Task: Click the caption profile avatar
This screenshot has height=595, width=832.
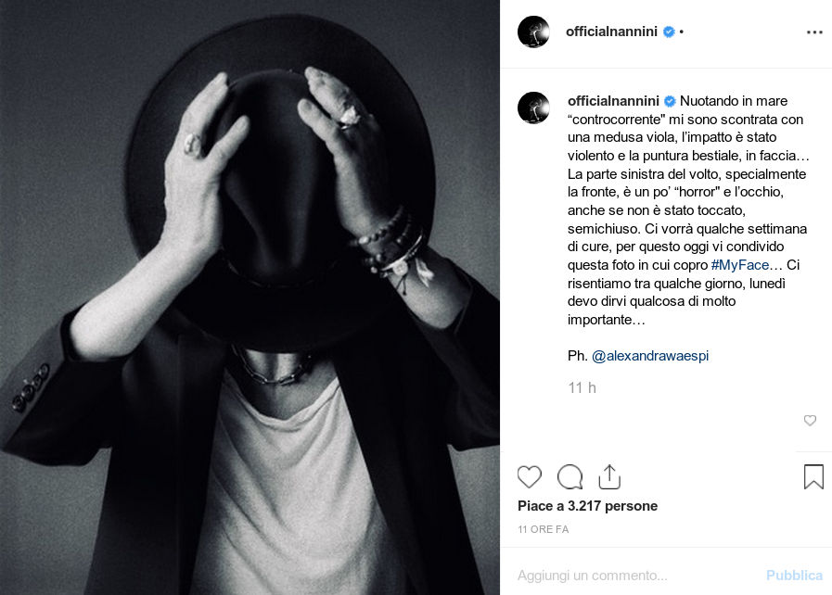Action: click(533, 108)
